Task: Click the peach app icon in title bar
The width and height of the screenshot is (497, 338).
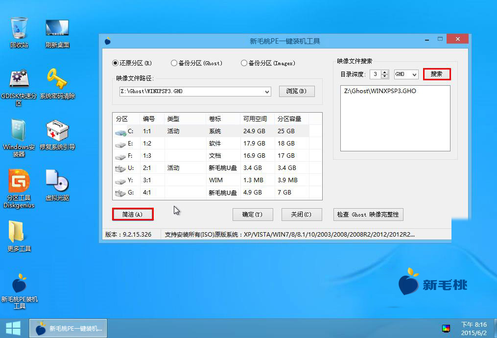Action: point(108,41)
